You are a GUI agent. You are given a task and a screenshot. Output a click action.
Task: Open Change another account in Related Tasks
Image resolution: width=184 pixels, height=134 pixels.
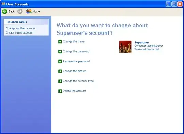click(21, 28)
